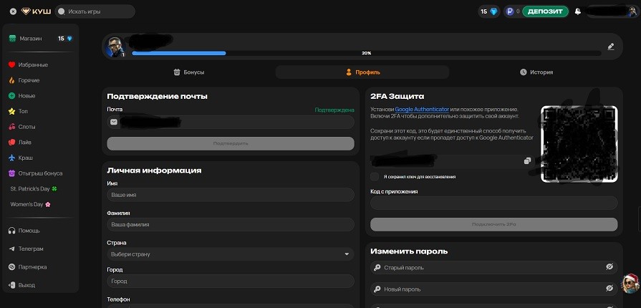Screen dimensions: 641x308
Task: Switch to the История tab
Action: coord(536,72)
